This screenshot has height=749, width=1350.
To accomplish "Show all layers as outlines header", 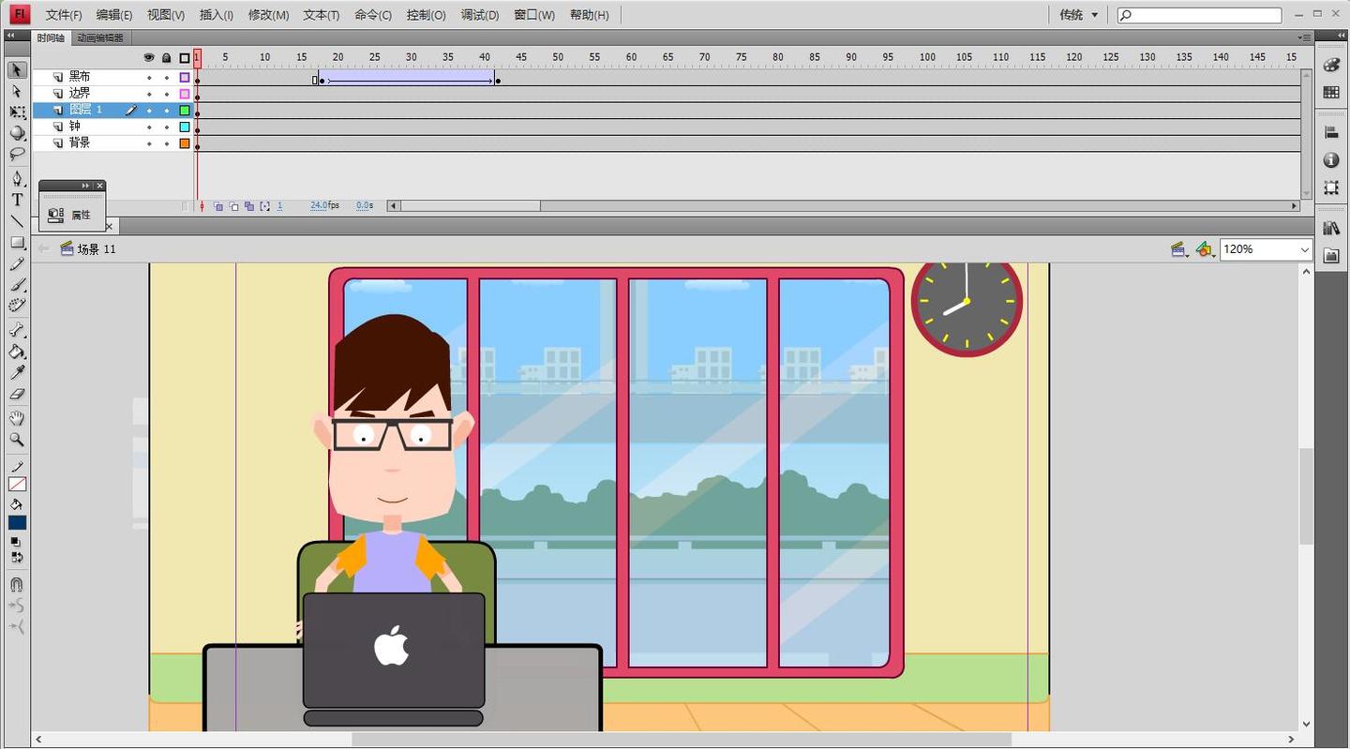I will [185, 58].
